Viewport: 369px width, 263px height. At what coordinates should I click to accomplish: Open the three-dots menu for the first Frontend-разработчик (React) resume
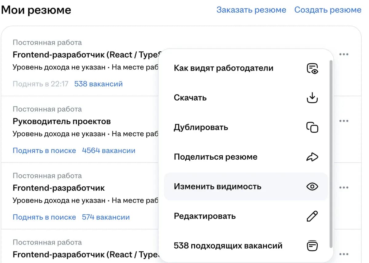[x=344, y=54]
